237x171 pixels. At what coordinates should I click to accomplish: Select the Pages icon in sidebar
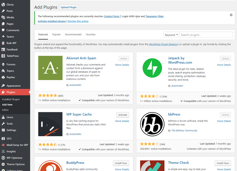click(3, 24)
